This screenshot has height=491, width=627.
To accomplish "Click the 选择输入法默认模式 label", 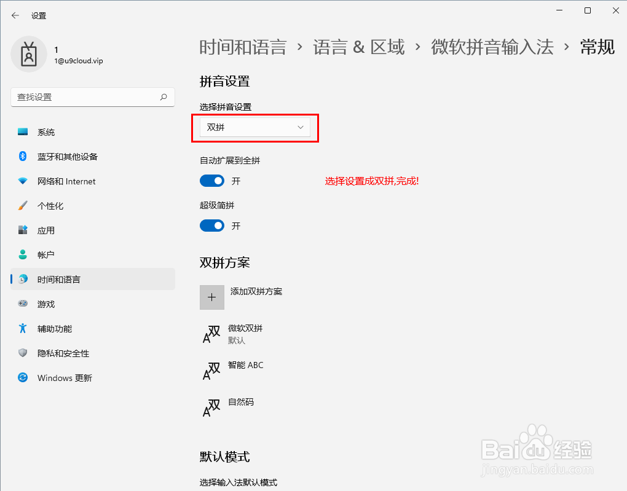I will click(x=239, y=482).
